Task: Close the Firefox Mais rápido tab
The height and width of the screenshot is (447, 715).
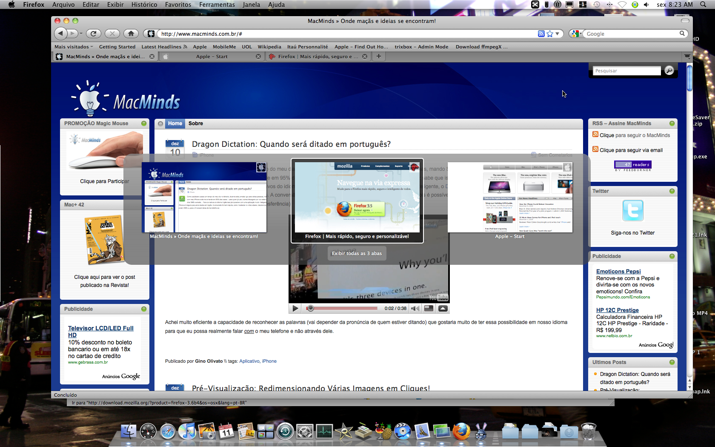Action: [365, 57]
